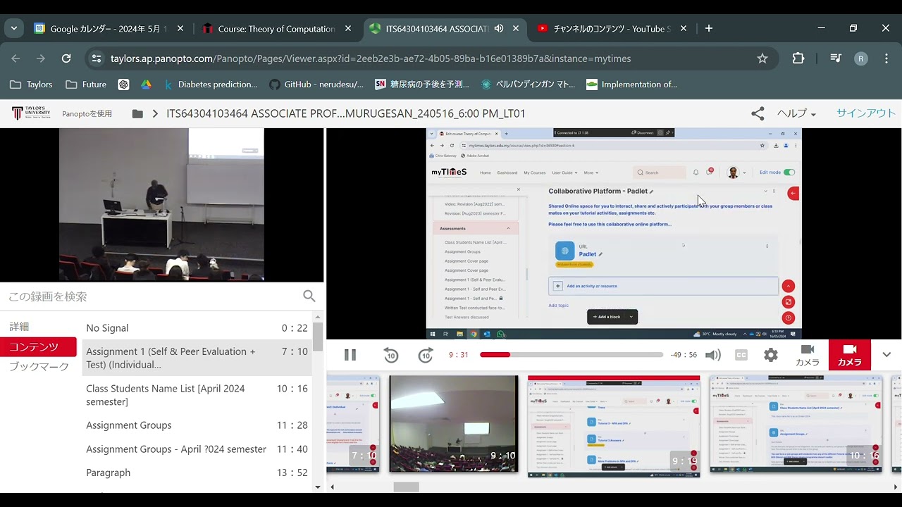Rewind ten seconds with the back icon

(x=391, y=356)
